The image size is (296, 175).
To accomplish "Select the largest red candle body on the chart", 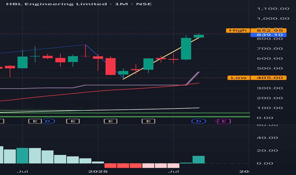I will 111,66.
